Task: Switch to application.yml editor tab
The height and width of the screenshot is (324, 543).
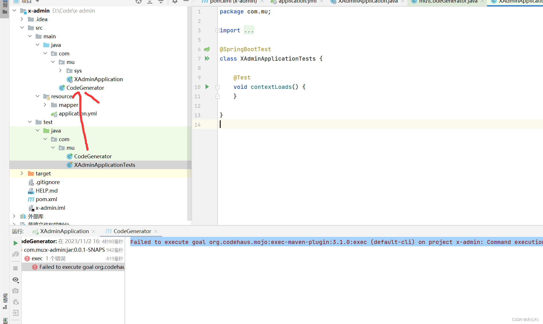Action: 297,1
